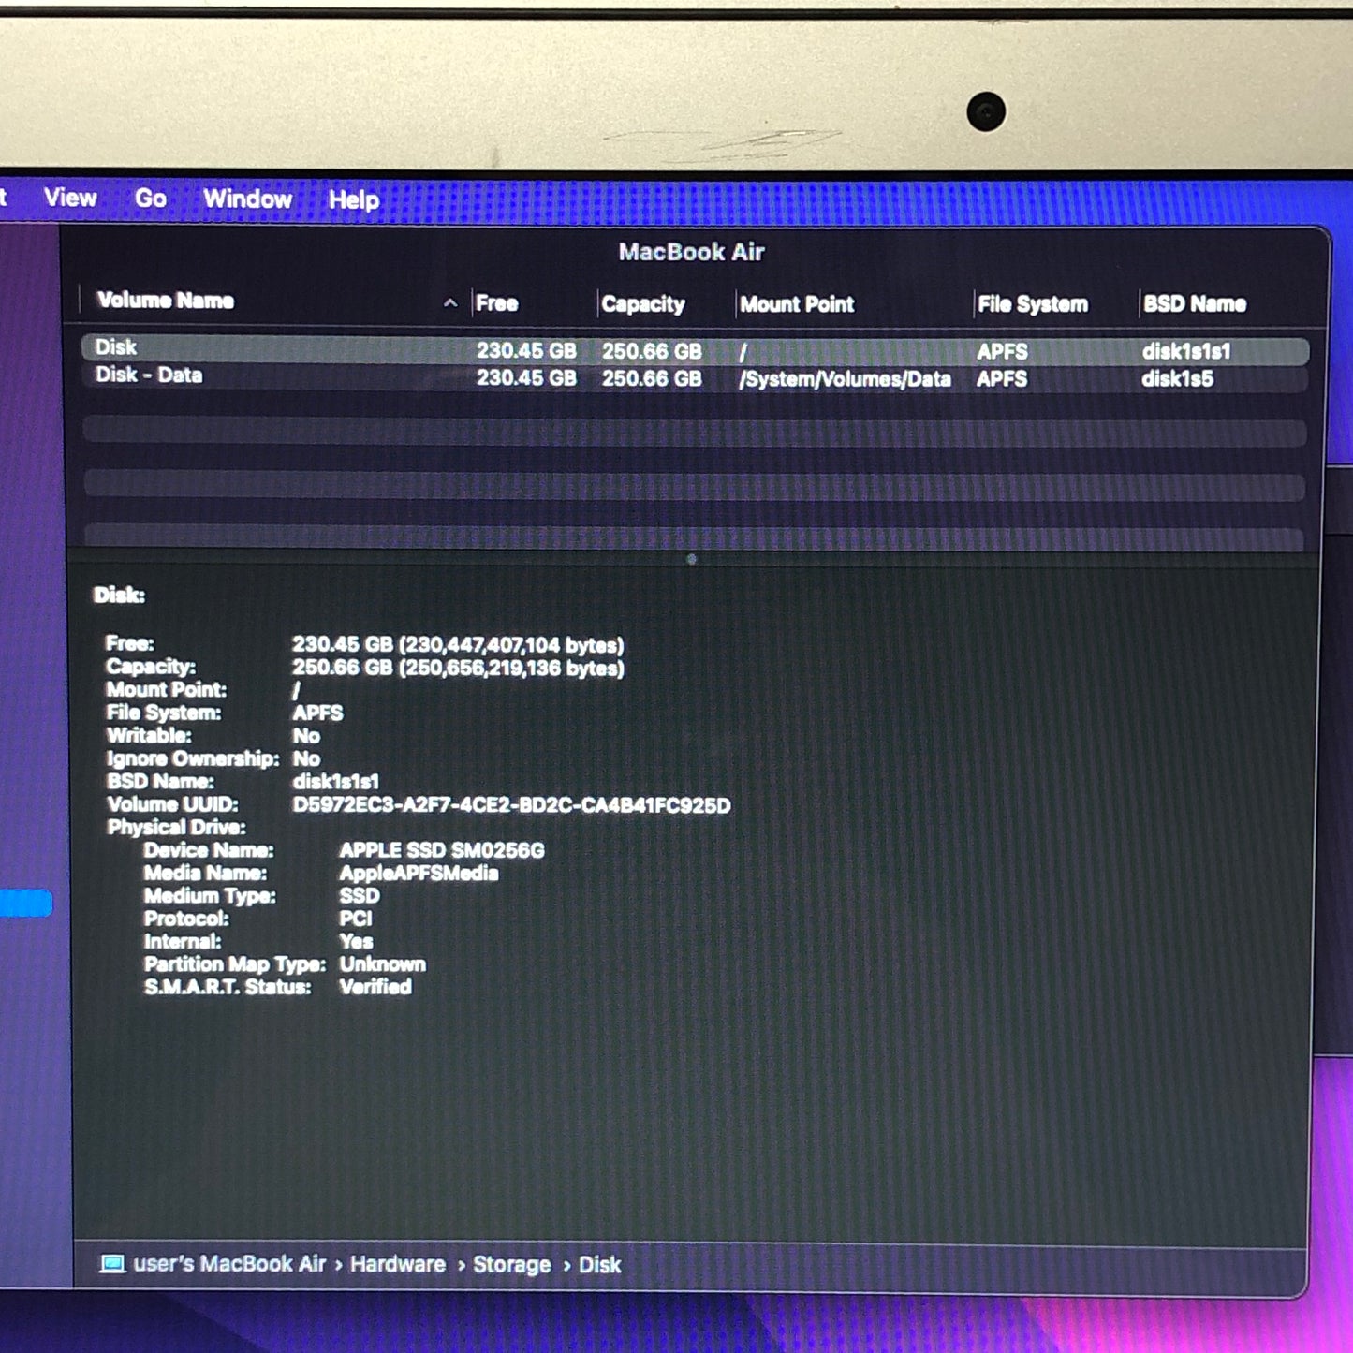Viewport: 1353px width, 1353px height.
Task: Click Disk at end of path bar
Action: [599, 1265]
